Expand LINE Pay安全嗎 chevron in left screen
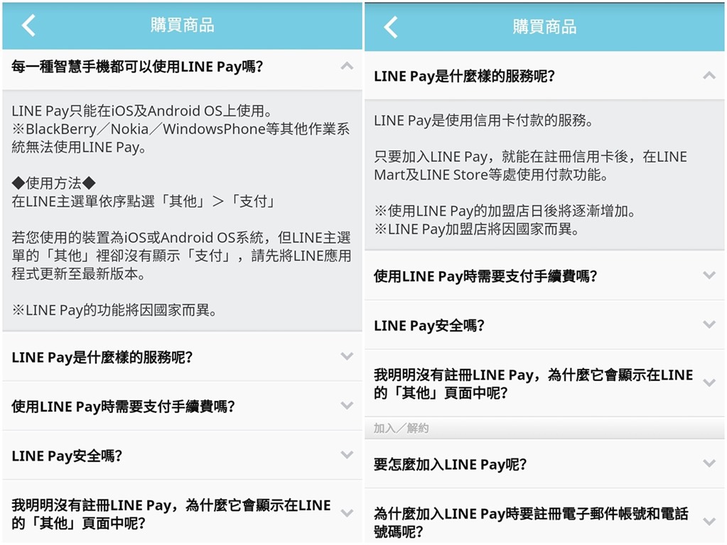 (x=347, y=455)
